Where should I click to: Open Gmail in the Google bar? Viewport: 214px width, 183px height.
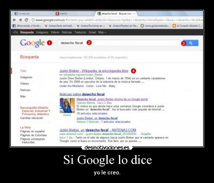pyautogui.click(x=92, y=32)
